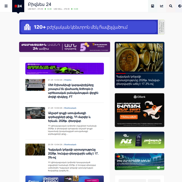The image size is (182, 182).
Task: Click the Evocabank racing car banner
Action: point(65,69)
